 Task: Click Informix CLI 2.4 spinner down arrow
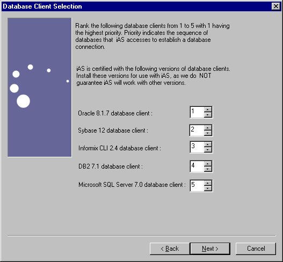point(208,150)
